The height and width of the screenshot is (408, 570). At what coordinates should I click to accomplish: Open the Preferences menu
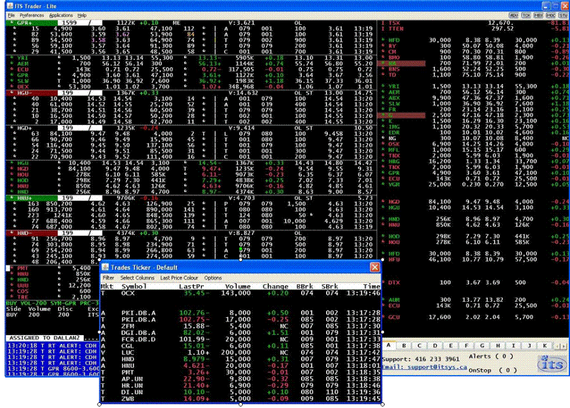pos(32,16)
